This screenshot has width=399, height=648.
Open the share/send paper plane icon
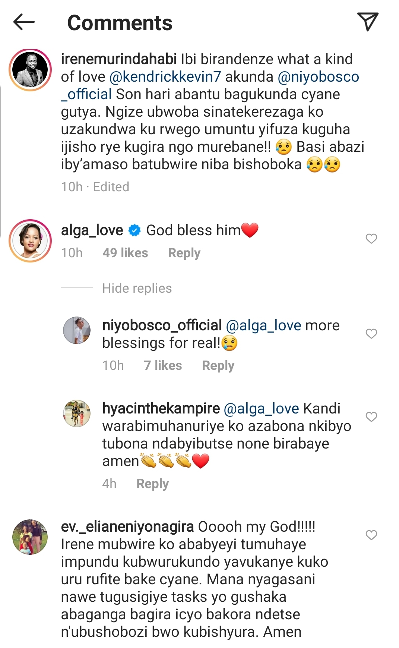pyautogui.click(x=367, y=22)
